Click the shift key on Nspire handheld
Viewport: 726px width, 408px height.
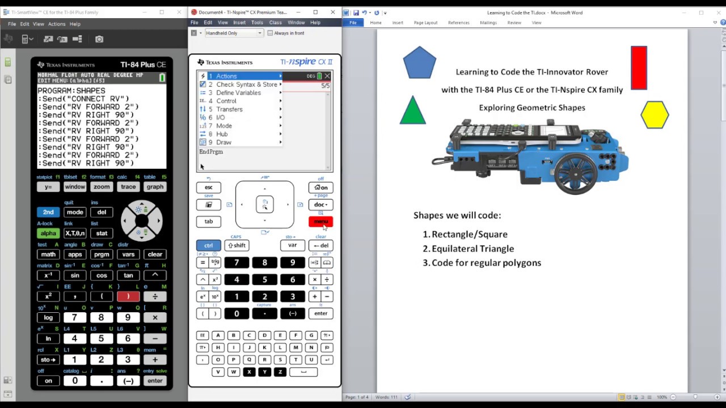pos(237,245)
